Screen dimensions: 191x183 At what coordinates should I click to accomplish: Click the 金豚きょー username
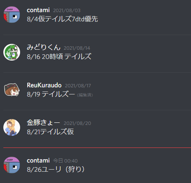pyautogui.click(x=44, y=123)
